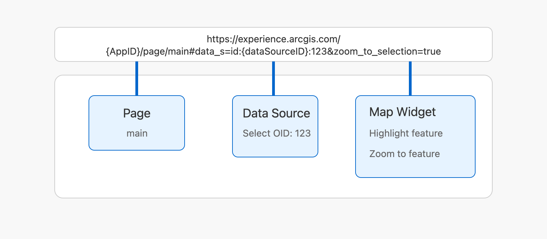Select the Page heading
This screenshot has height=239, width=547.
click(x=137, y=113)
